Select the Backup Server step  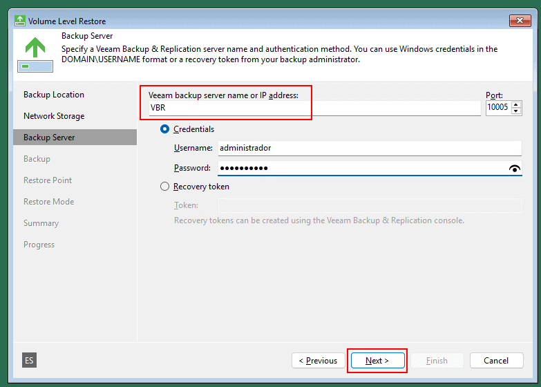49,138
